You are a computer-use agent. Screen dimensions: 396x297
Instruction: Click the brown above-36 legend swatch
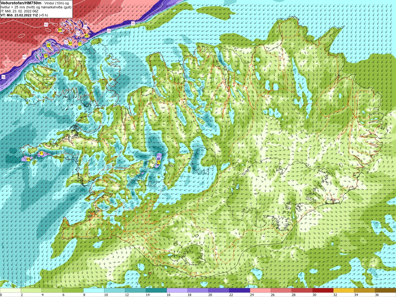click(x=385, y=291)
